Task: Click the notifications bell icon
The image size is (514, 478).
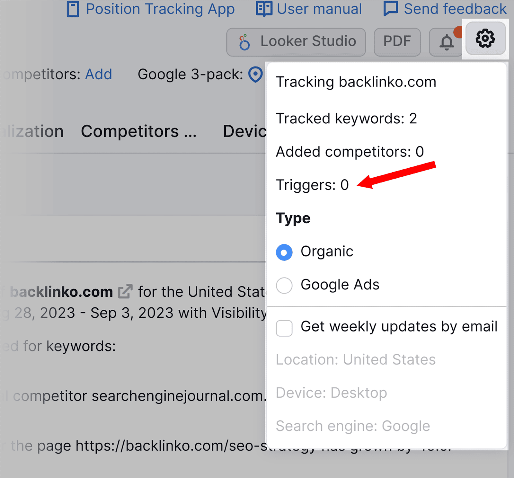Action: [x=447, y=42]
